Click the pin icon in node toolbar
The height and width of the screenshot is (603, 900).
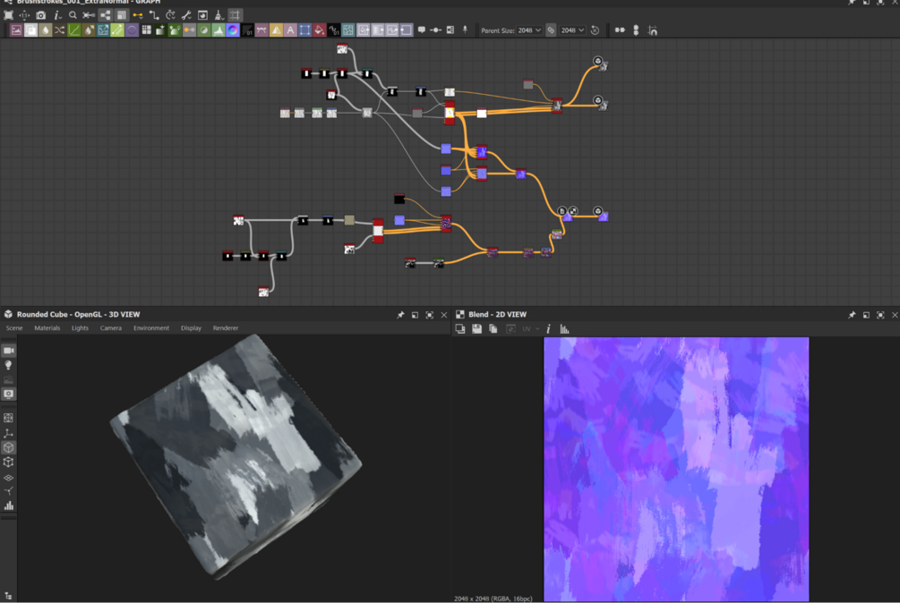click(465, 30)
